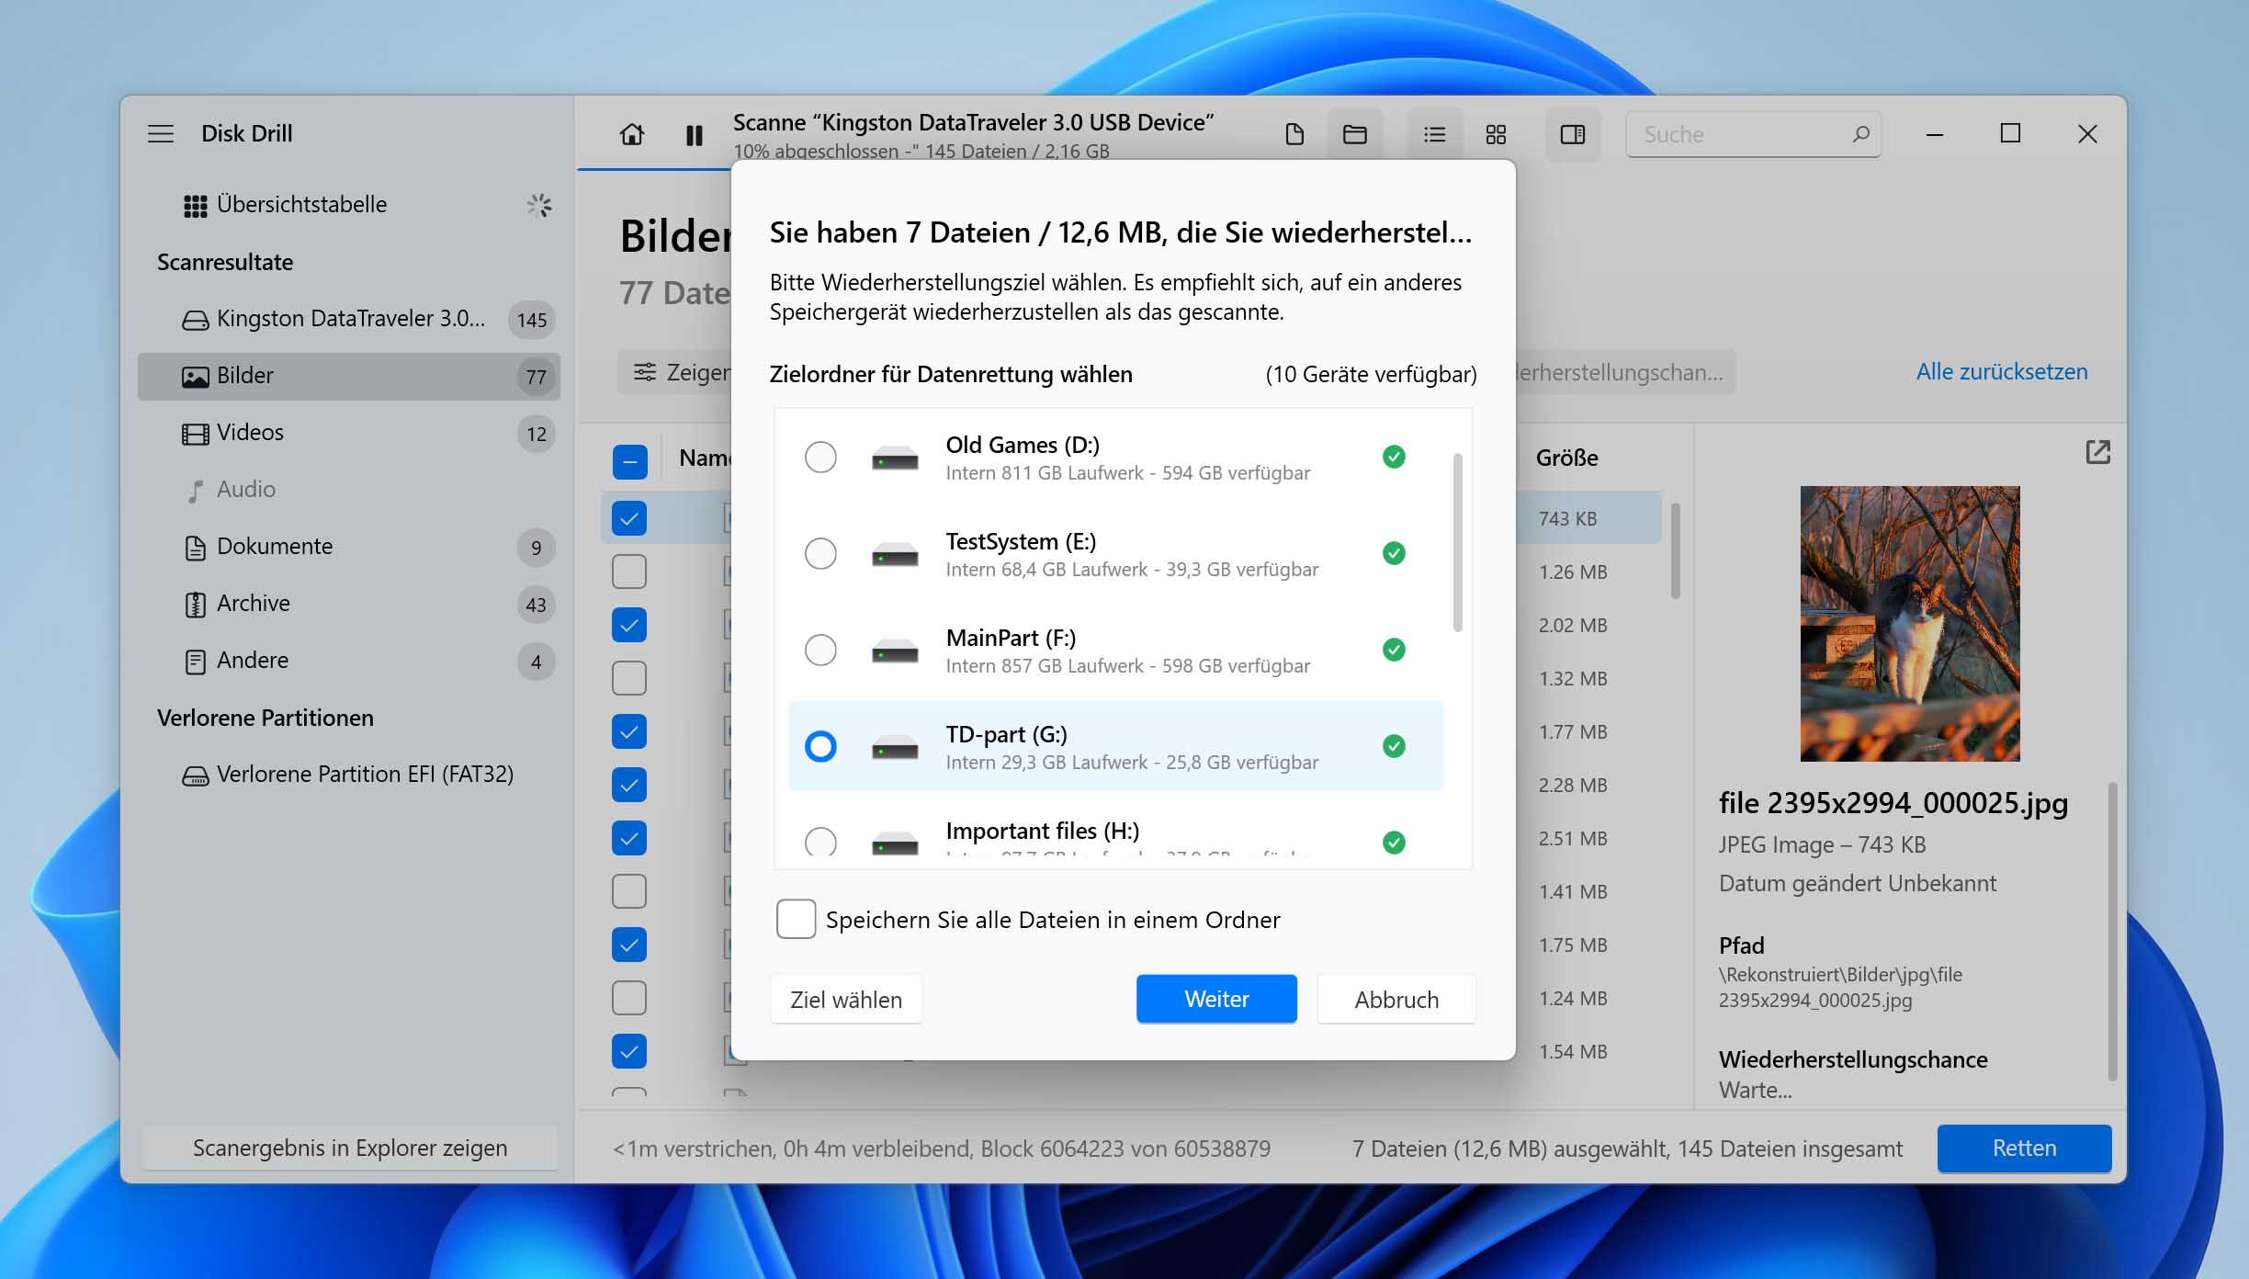The width and height of the screenshot is (2249, 1279).
Task: Maximize the Disk Drill window
Action: pos(2010,134)
